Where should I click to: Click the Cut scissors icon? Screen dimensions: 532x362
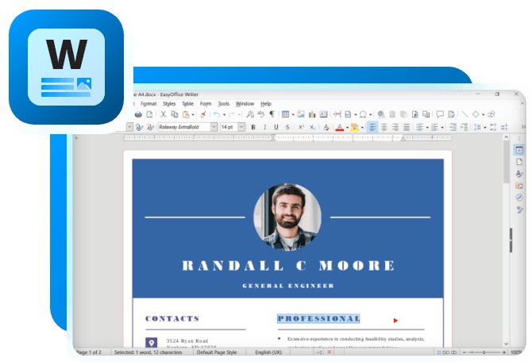(x=164, y=115)
